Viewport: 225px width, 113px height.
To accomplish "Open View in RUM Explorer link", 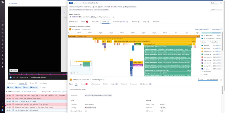I will point(29,92).
